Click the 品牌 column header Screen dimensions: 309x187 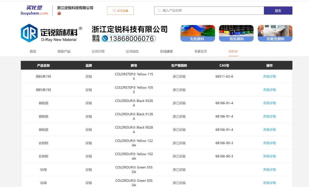pos(89,66)
